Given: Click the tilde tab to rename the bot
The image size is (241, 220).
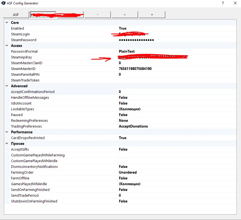Looking at the screenshot, I should tap(125, 15).
